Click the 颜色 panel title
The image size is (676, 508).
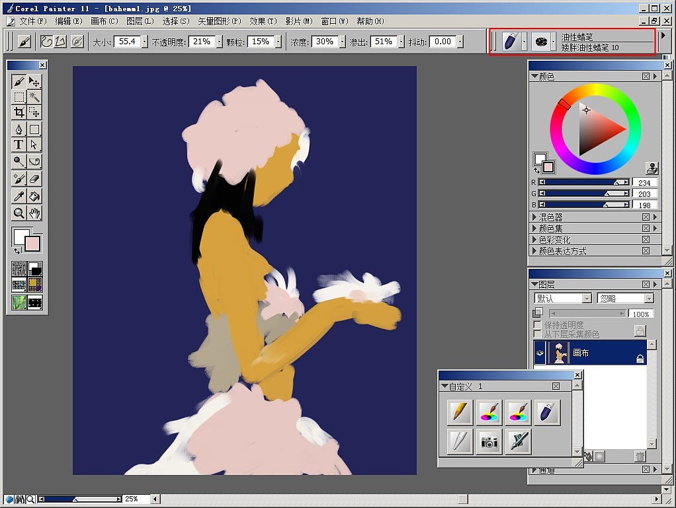(546, 77)
